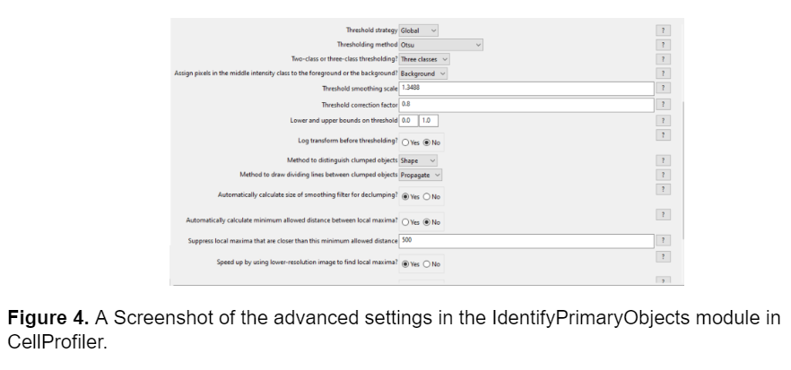This screenshot has width=791, height=370.
Task: Click the lower bound threshold field
Action: (x=408, y=120)
